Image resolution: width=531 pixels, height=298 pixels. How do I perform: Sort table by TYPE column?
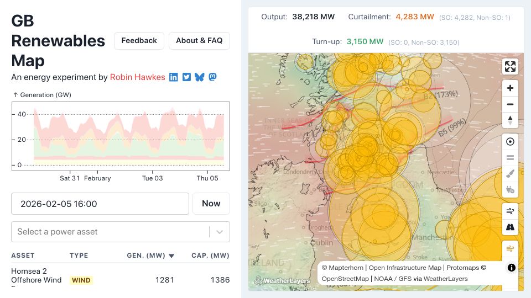[79, 256]
